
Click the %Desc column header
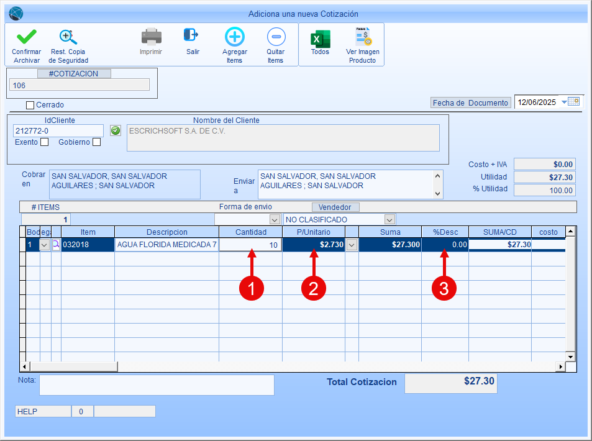(445, 232)
